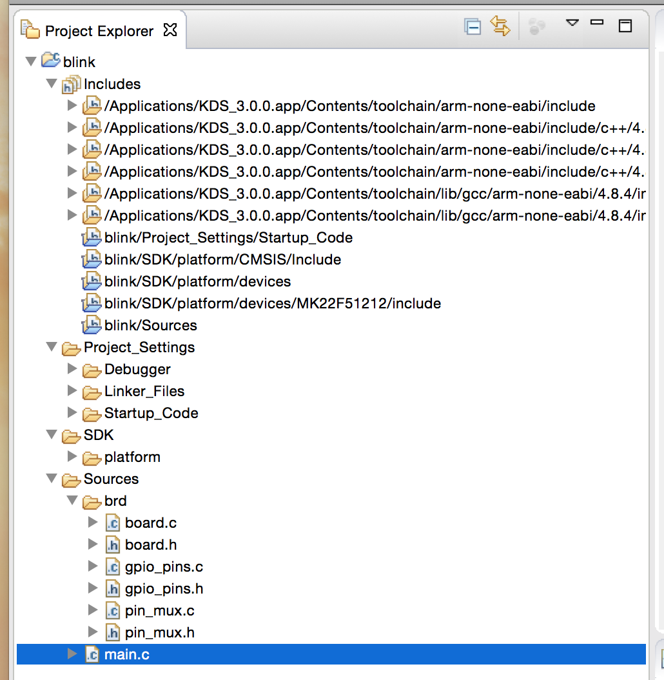Click the gpio_pins.h header file icon
This screenshot has height=680, width=664.
pyautogui.click(x=112, y=589)
